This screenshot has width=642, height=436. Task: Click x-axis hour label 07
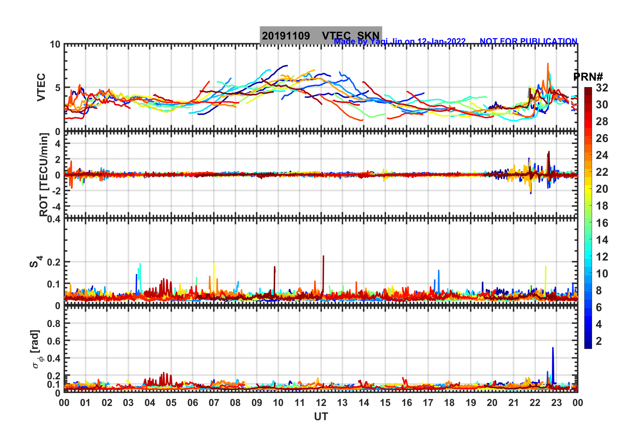click(214, 403)
